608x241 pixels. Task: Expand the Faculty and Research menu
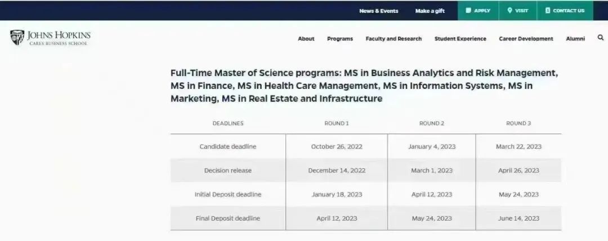coord(394,39)
